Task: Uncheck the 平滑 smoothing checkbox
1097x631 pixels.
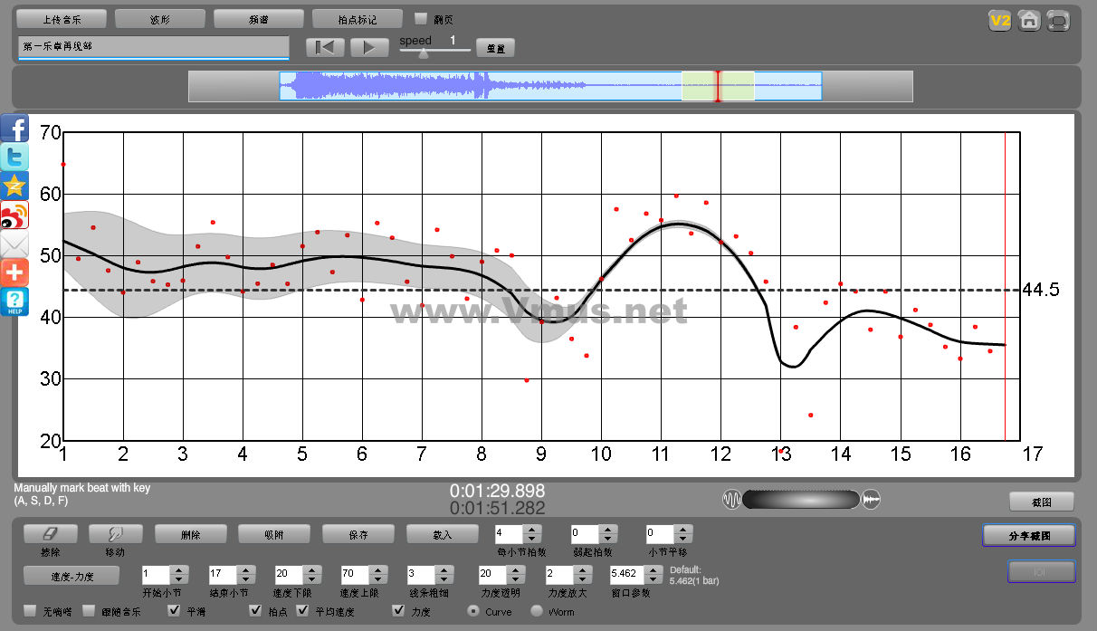Action: coord(175,611)
